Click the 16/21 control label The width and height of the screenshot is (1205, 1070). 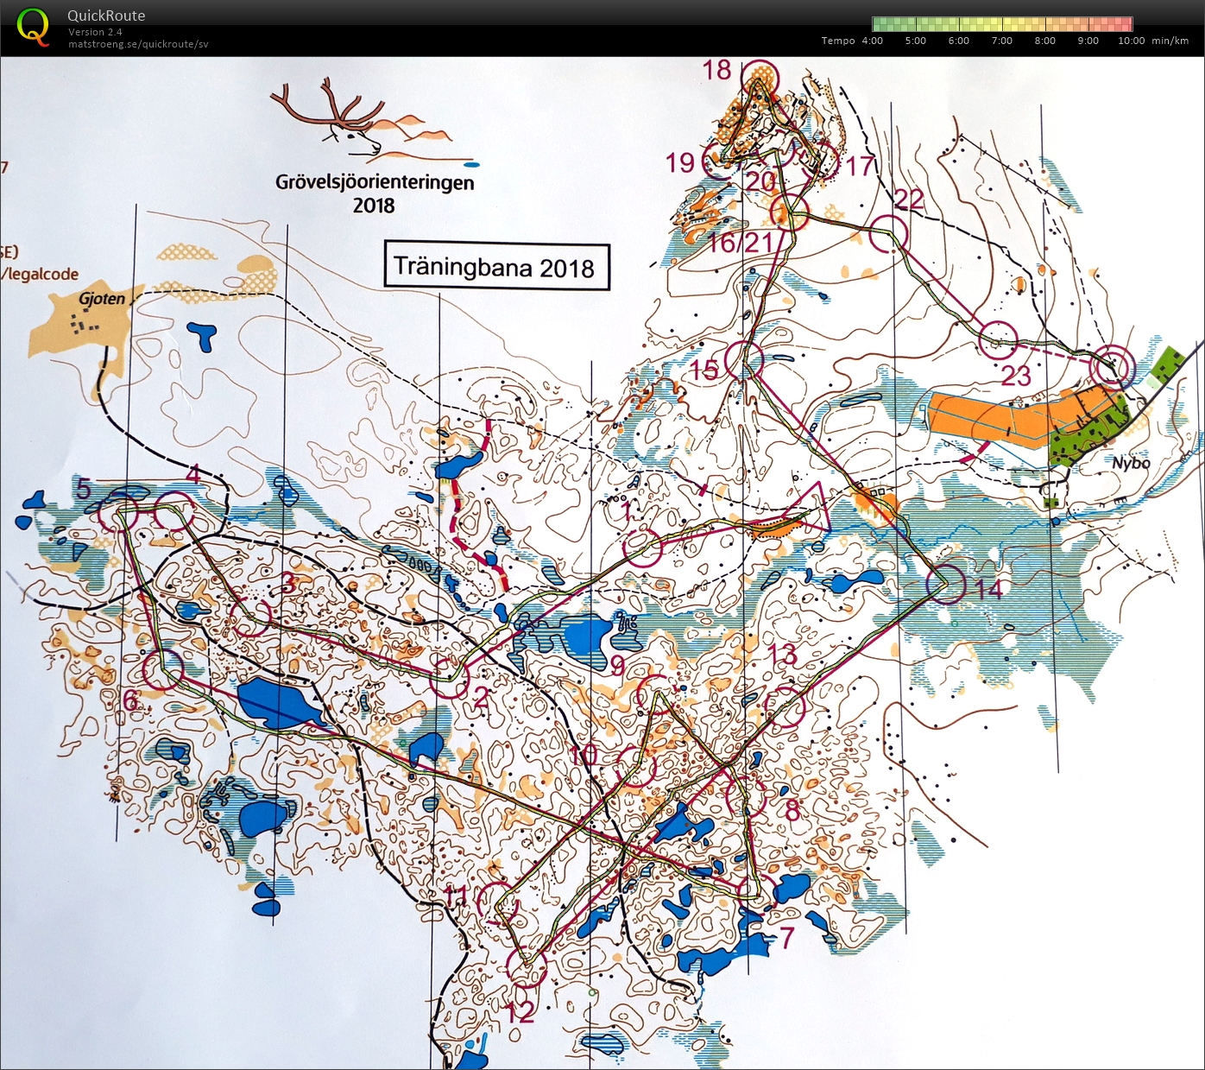[740, 243]
